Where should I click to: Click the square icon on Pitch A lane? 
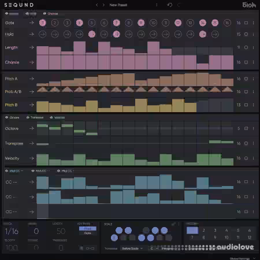click(x=246, y=79)
